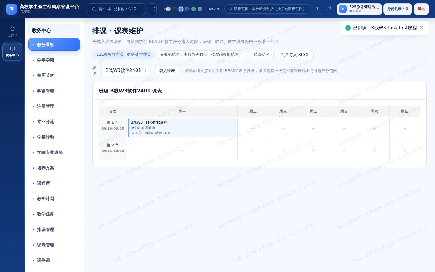Dismiss the 已排课 toast with its X
This screenshot has width=435, height=272.
[422, 28]
